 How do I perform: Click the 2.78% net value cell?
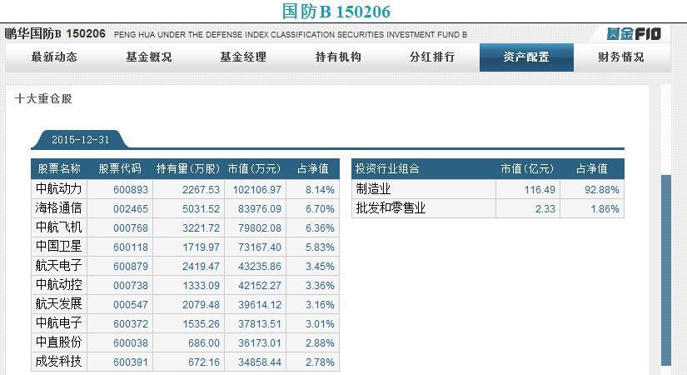click(320, 362)
